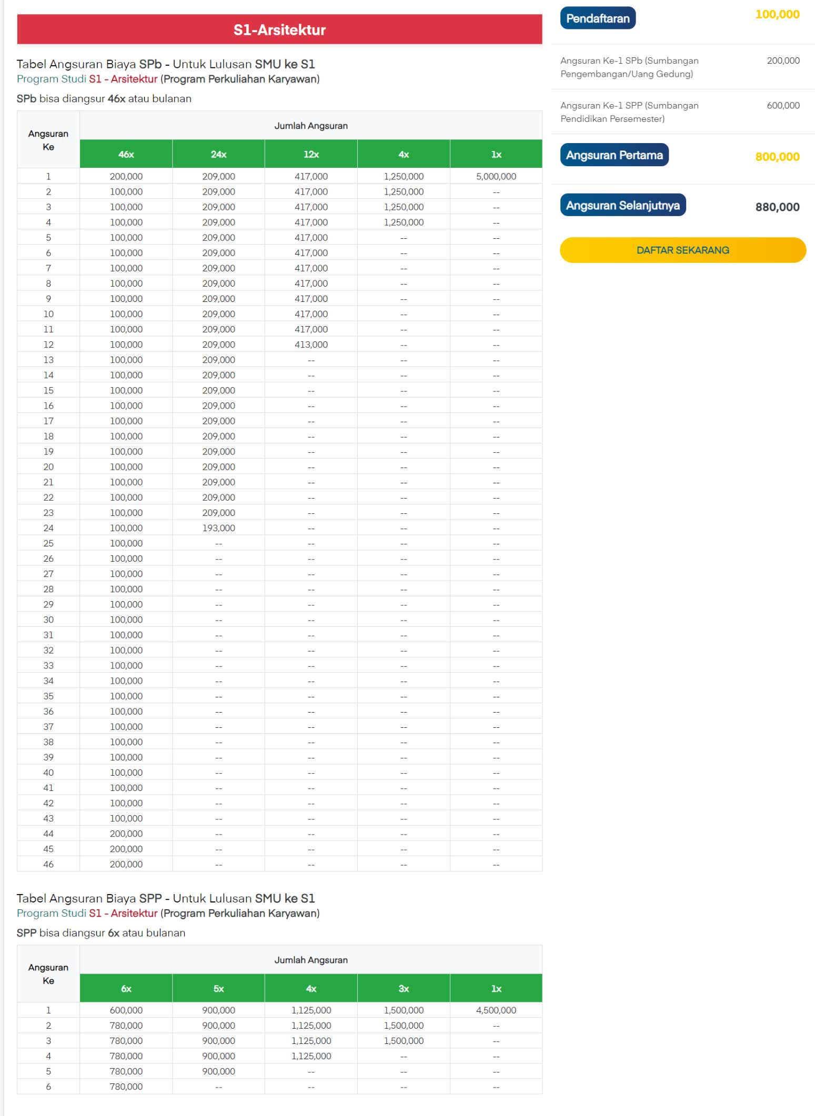
Task: Select the Pendaftaran badge
Action: 598,18
